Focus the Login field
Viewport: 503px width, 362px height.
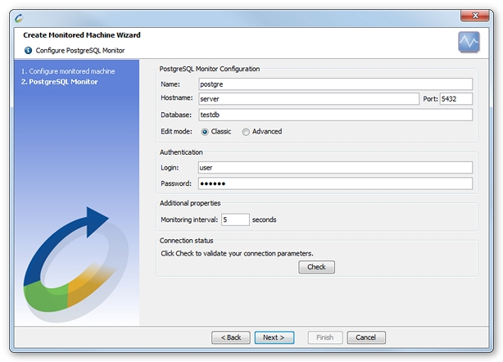pos(334,168)
